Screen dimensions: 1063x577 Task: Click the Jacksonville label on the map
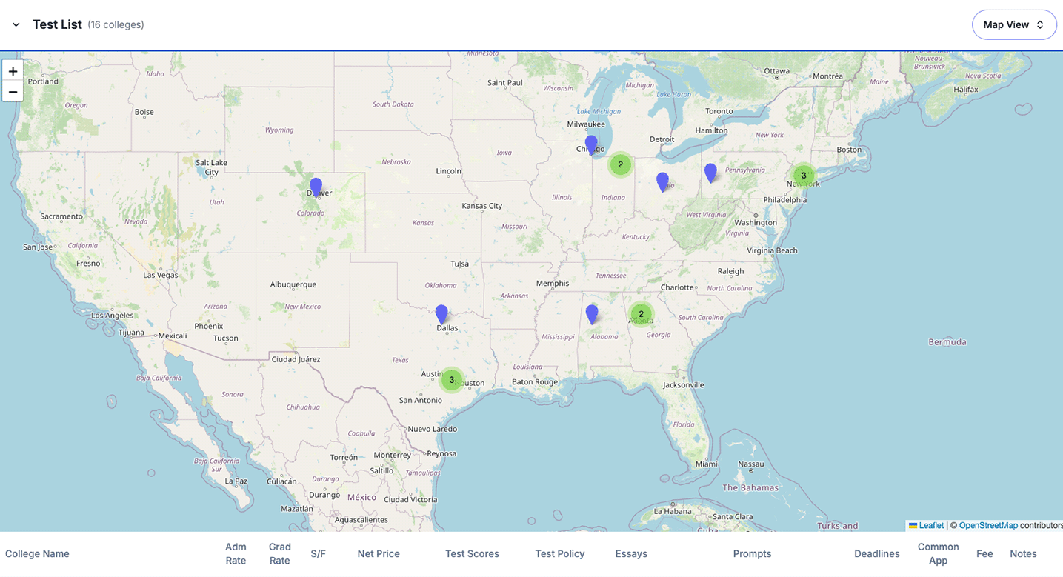[684, 385]
